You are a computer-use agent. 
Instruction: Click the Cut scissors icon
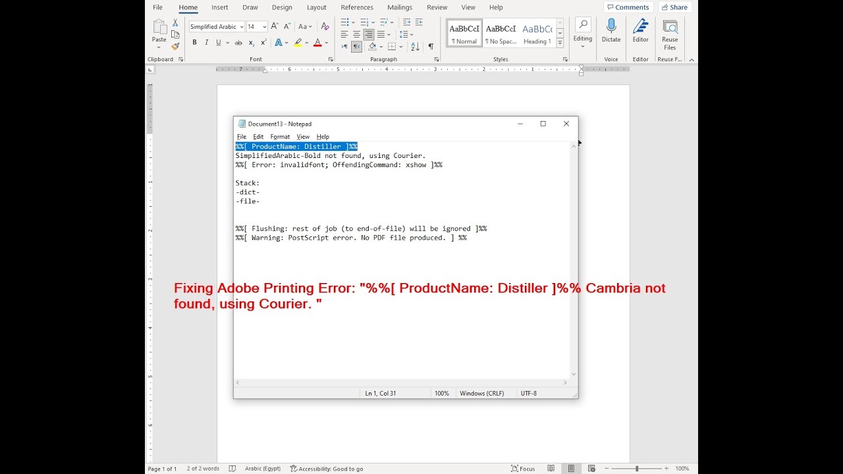click(175, 23)
